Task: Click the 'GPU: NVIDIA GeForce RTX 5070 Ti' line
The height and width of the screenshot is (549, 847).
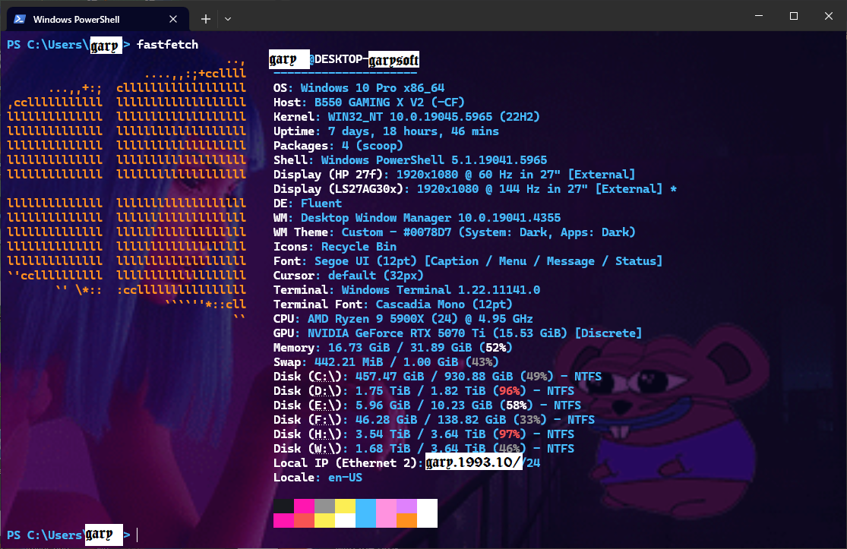Action: pos(457,333)
